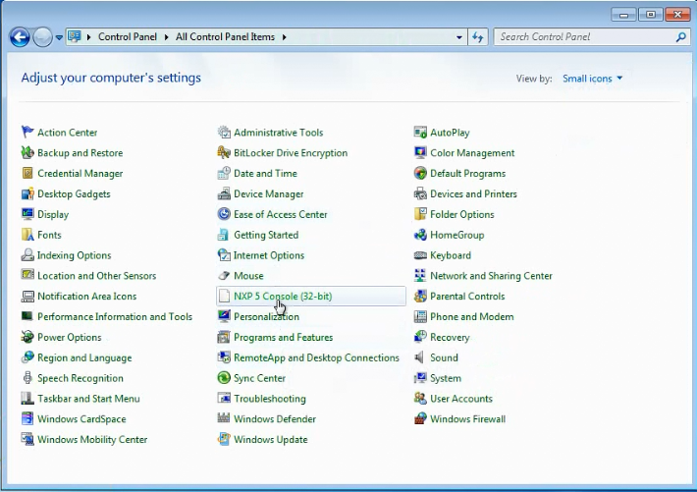Click the Devices and Printers icon
The width and height of the screenshot is (697, 492).
coord(420,193)
